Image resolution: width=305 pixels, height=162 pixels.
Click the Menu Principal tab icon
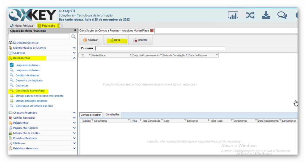click(12, 26)
